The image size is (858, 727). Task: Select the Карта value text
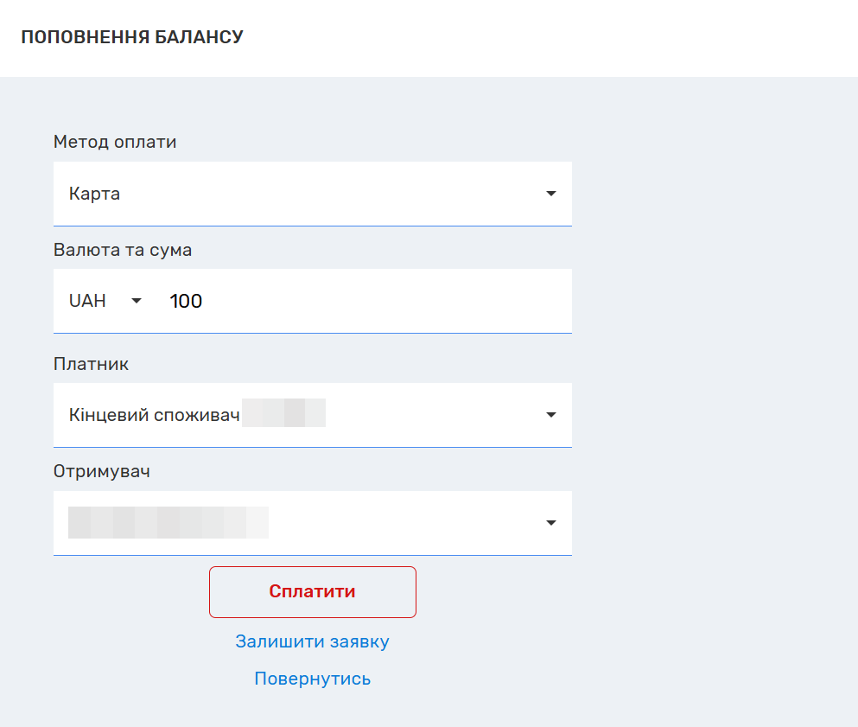(x=95, y=194)
